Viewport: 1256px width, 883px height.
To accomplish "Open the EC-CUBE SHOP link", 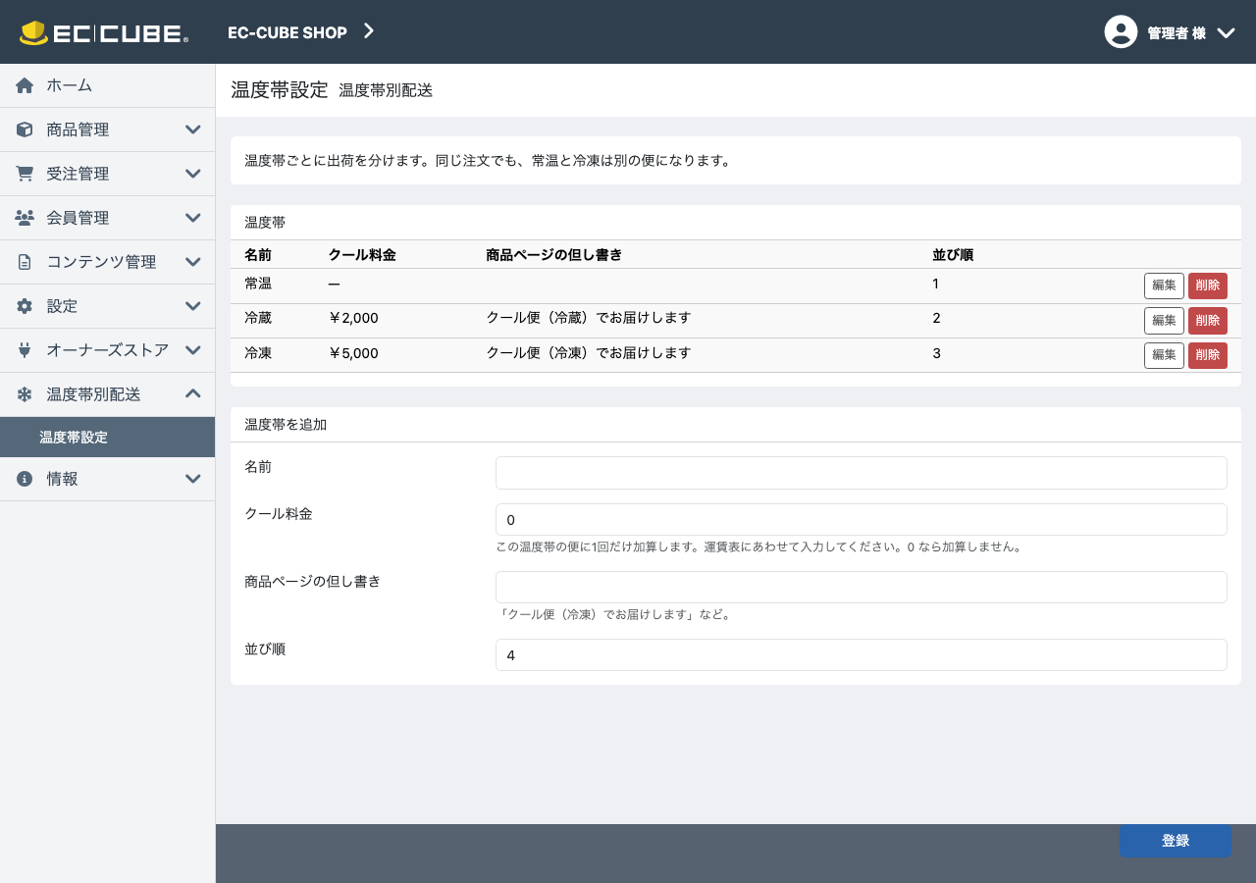I will click(288, 32).
